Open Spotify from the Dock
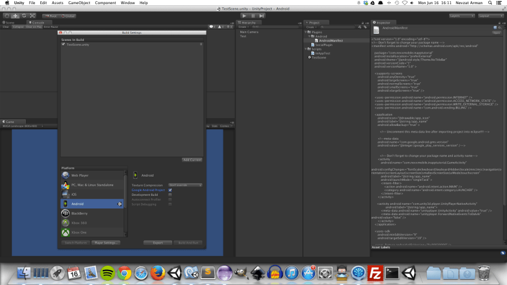Screen dimensions: 507x285 (108, 274)
